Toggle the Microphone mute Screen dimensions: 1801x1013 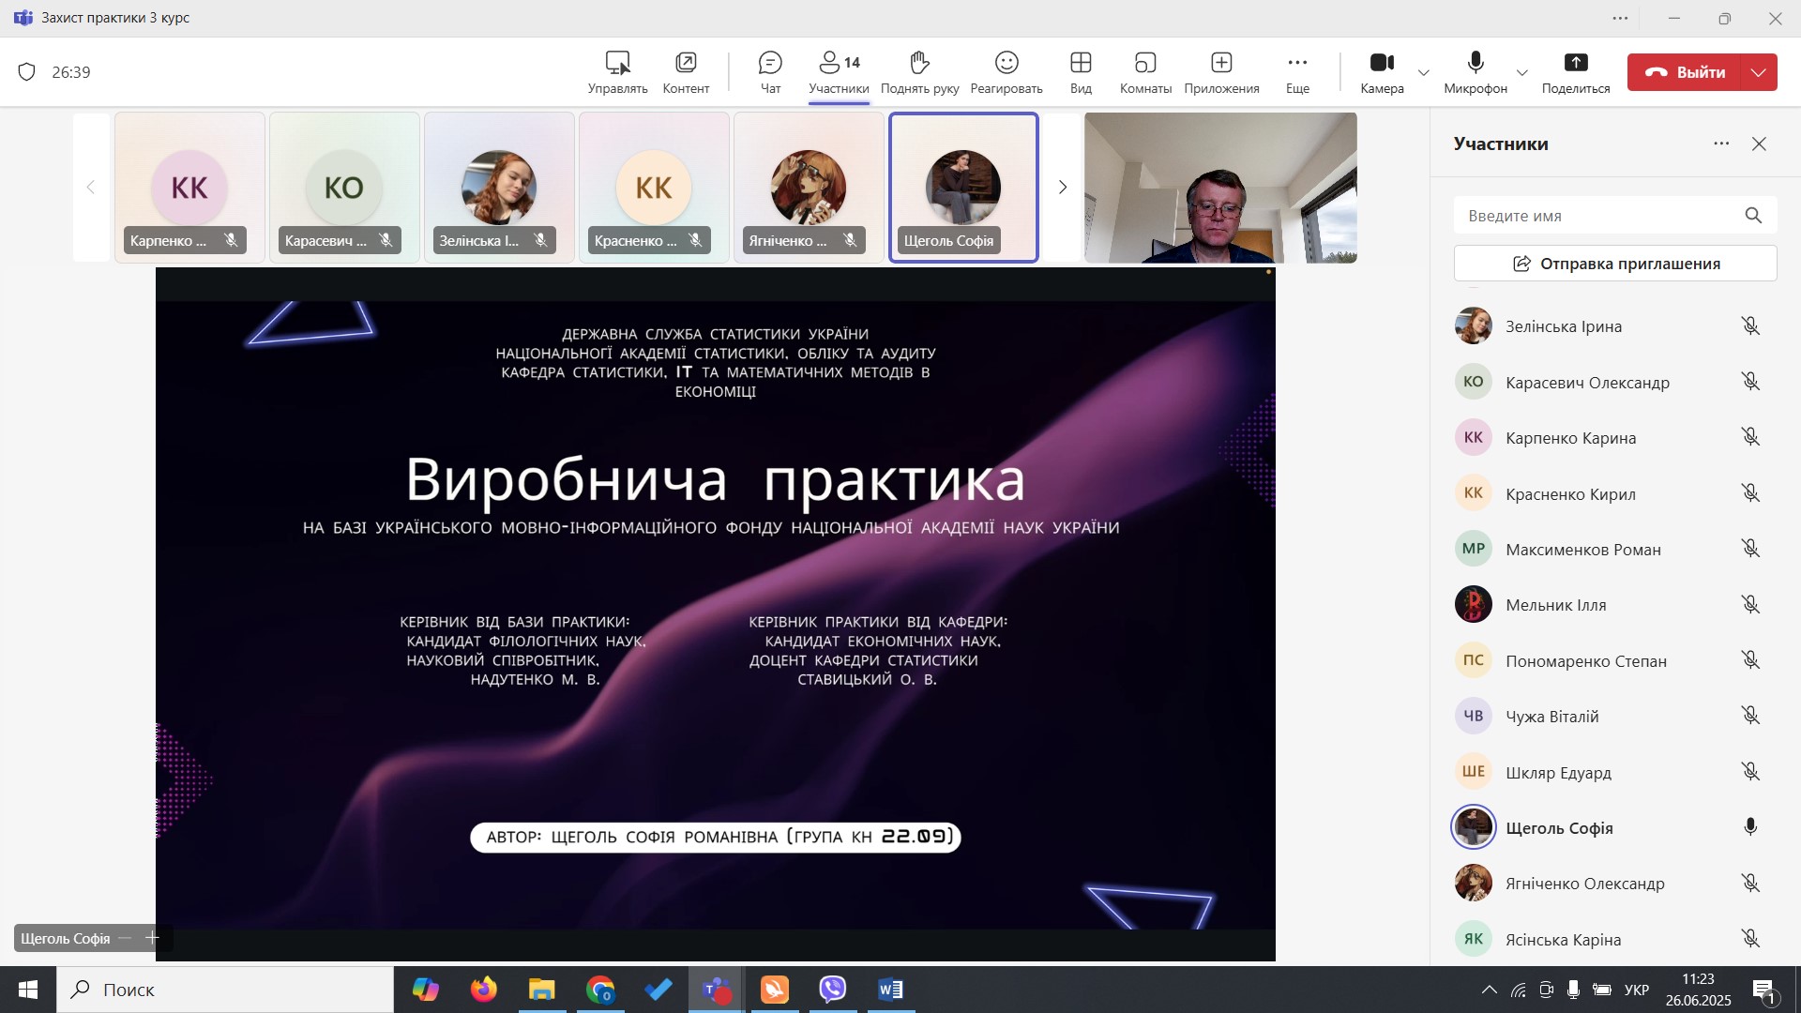1475,72
